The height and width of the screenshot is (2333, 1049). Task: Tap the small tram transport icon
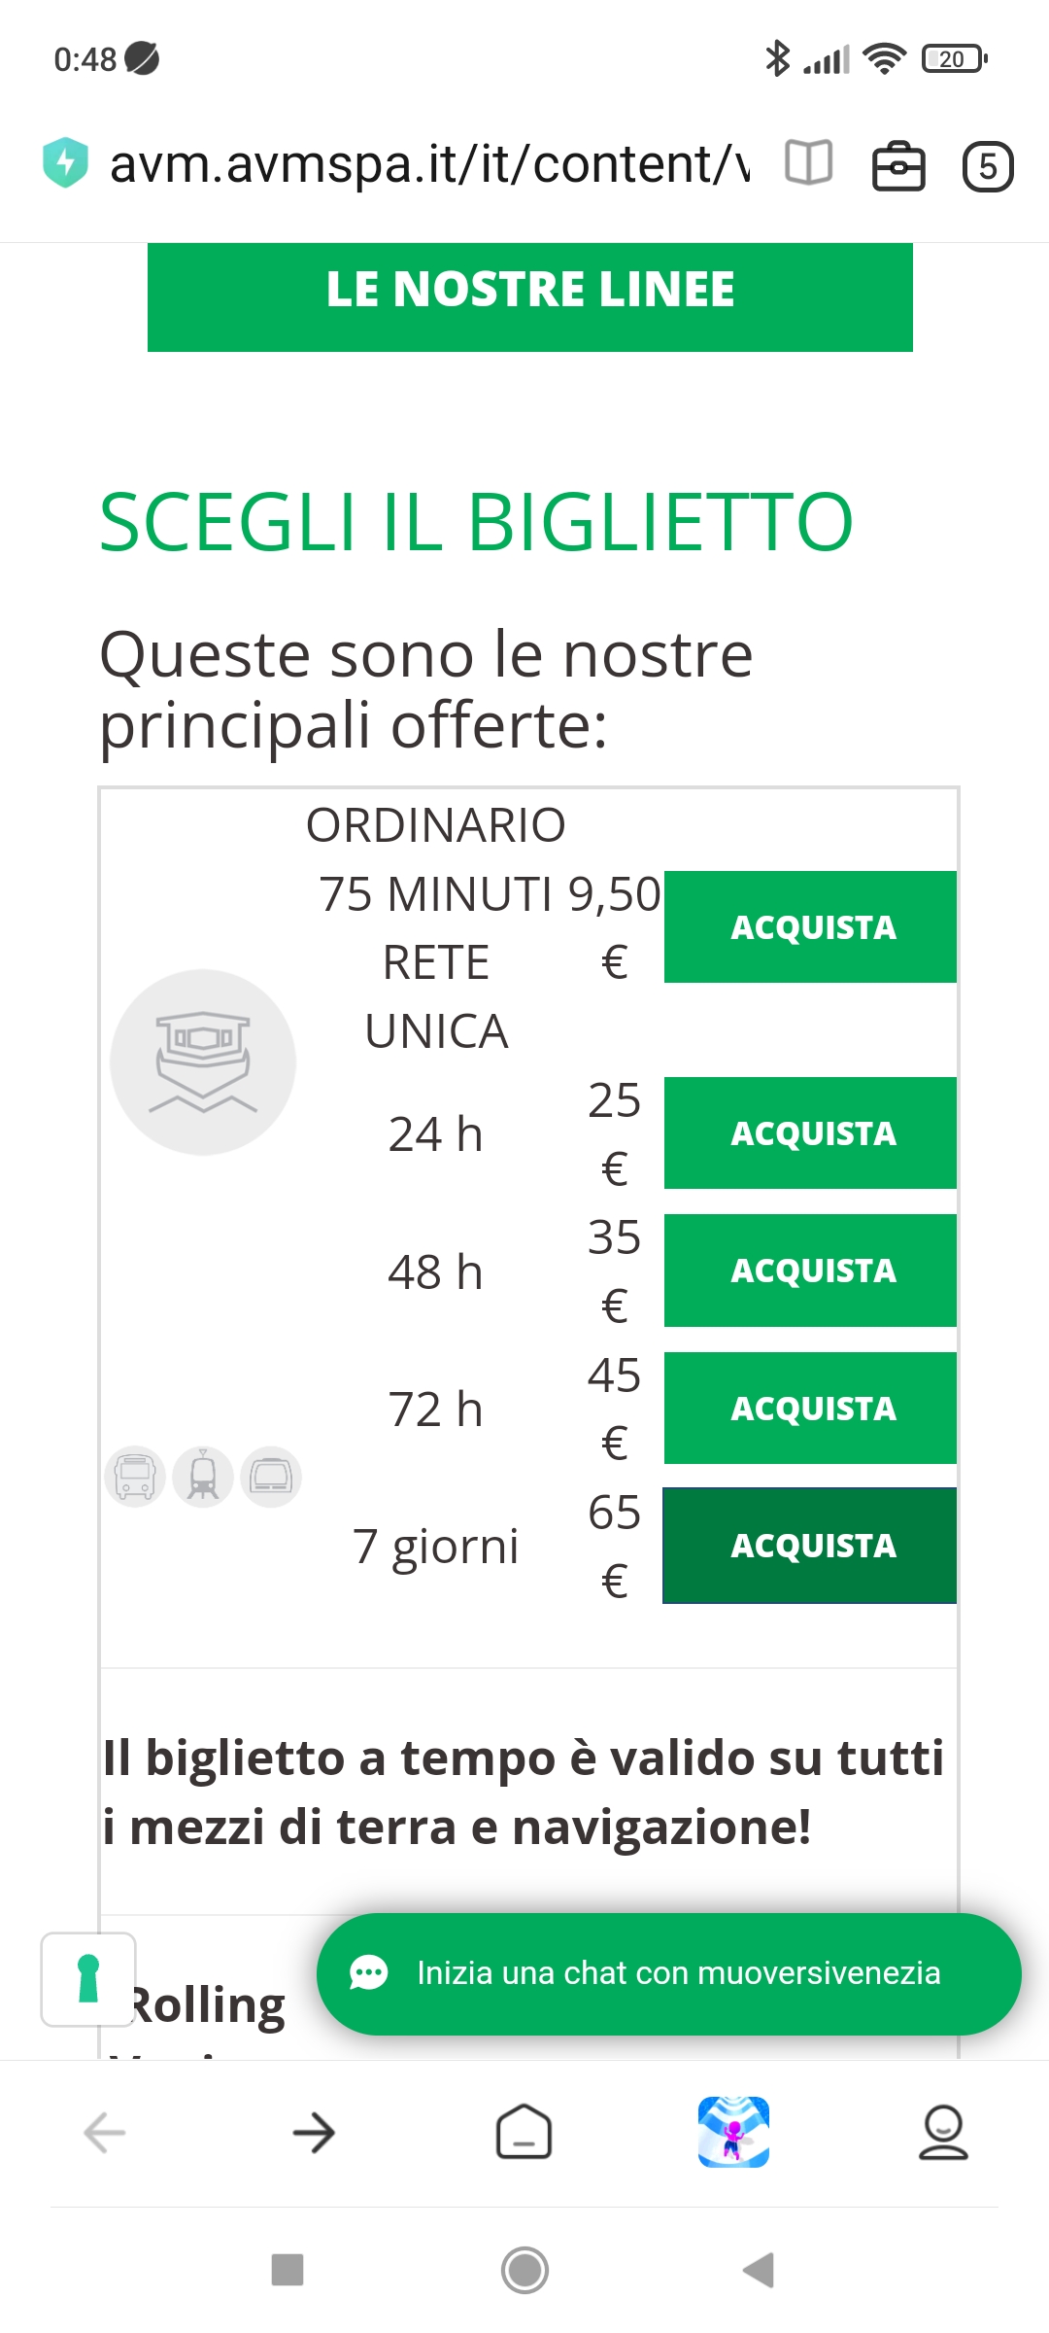pyautogui.click(x=203, y=1476)
